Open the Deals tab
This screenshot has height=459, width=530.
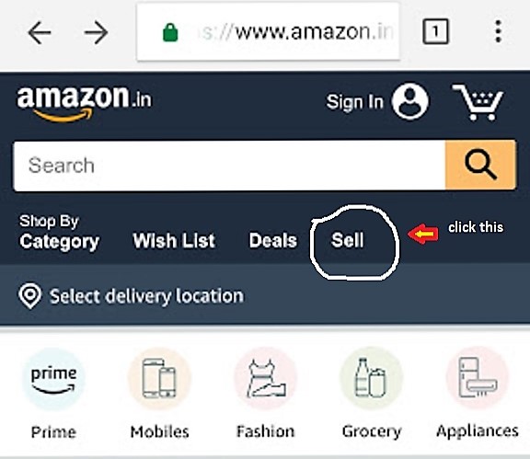[273, 240]
